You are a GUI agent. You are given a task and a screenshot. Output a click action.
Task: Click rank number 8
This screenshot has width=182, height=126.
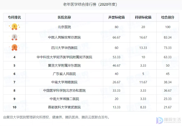[14, 91]
